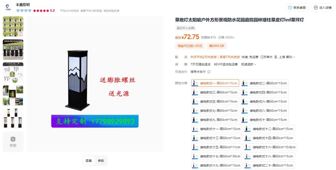Select option 接电款式九-高60cm*15cm
Viewport: 336px width, 170px height.
click(215, 120)
